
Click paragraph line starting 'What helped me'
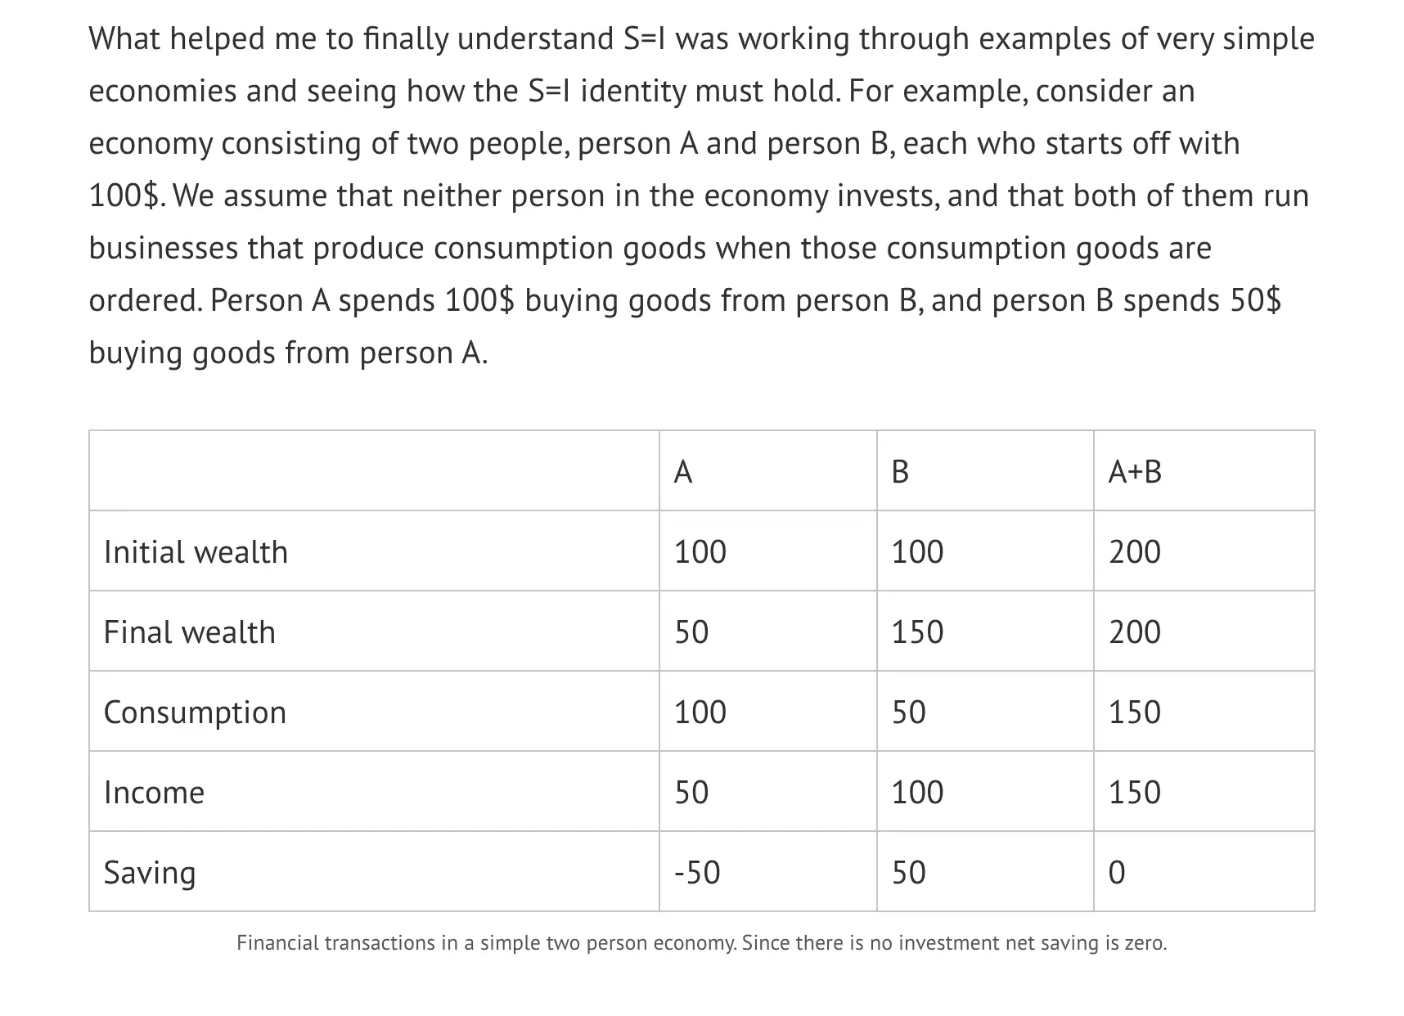tap(702, 38)
